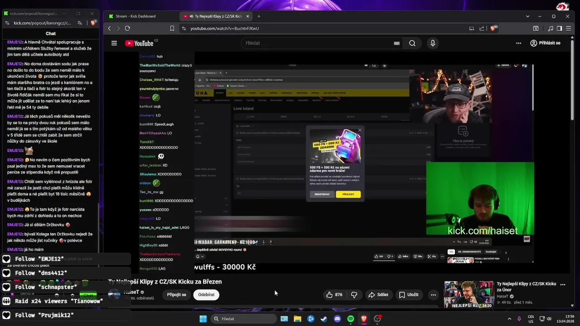The width and height of the screenshot is (580, 326).
Task: Open the translate icon in the Kick chat window
Action: click(x=80, y=23)
